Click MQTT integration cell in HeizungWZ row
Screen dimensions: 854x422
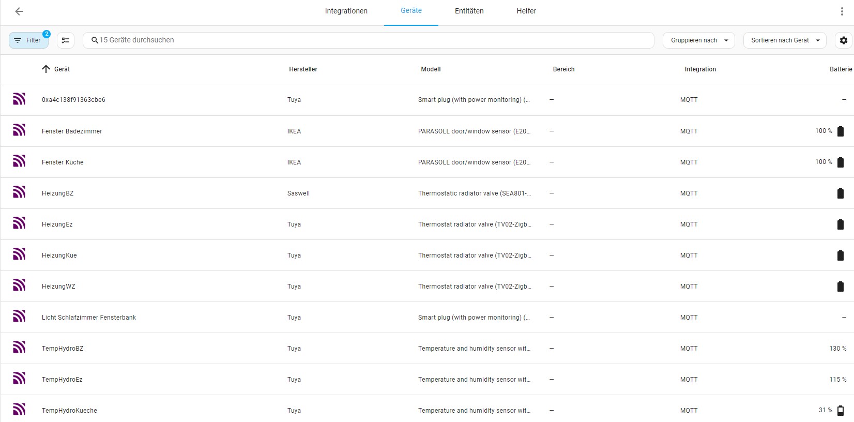(x=689, y=287)
